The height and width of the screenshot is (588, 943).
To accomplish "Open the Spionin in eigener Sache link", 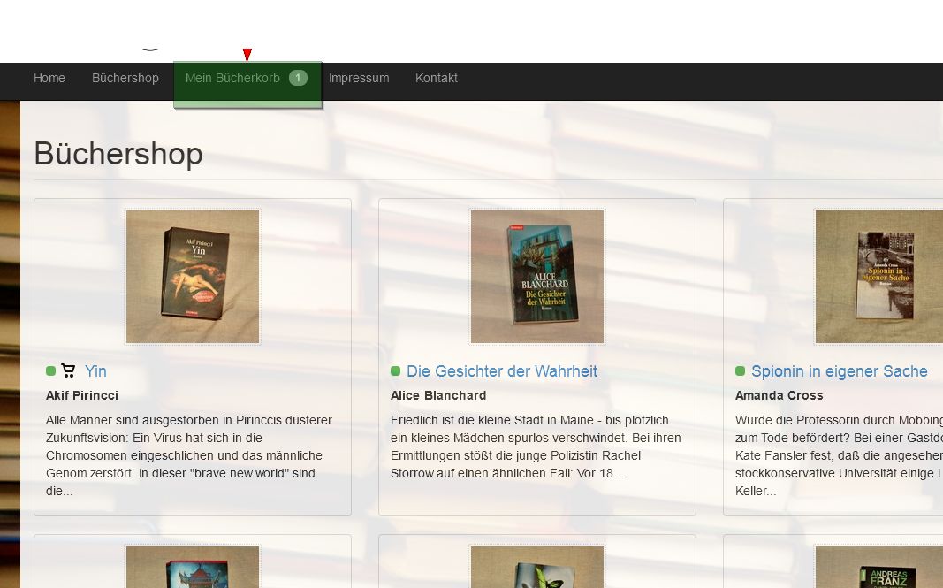I will point(840,371).
